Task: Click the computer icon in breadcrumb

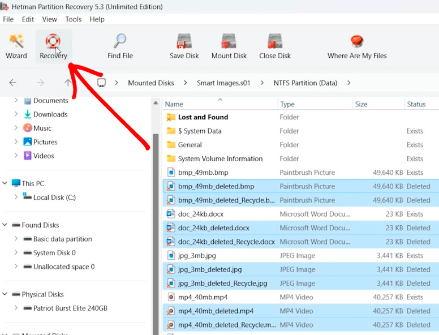Action: (101, 83)
